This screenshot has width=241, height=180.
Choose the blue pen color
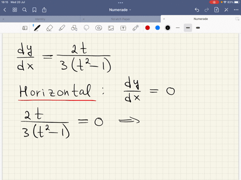tap(158, 28)
